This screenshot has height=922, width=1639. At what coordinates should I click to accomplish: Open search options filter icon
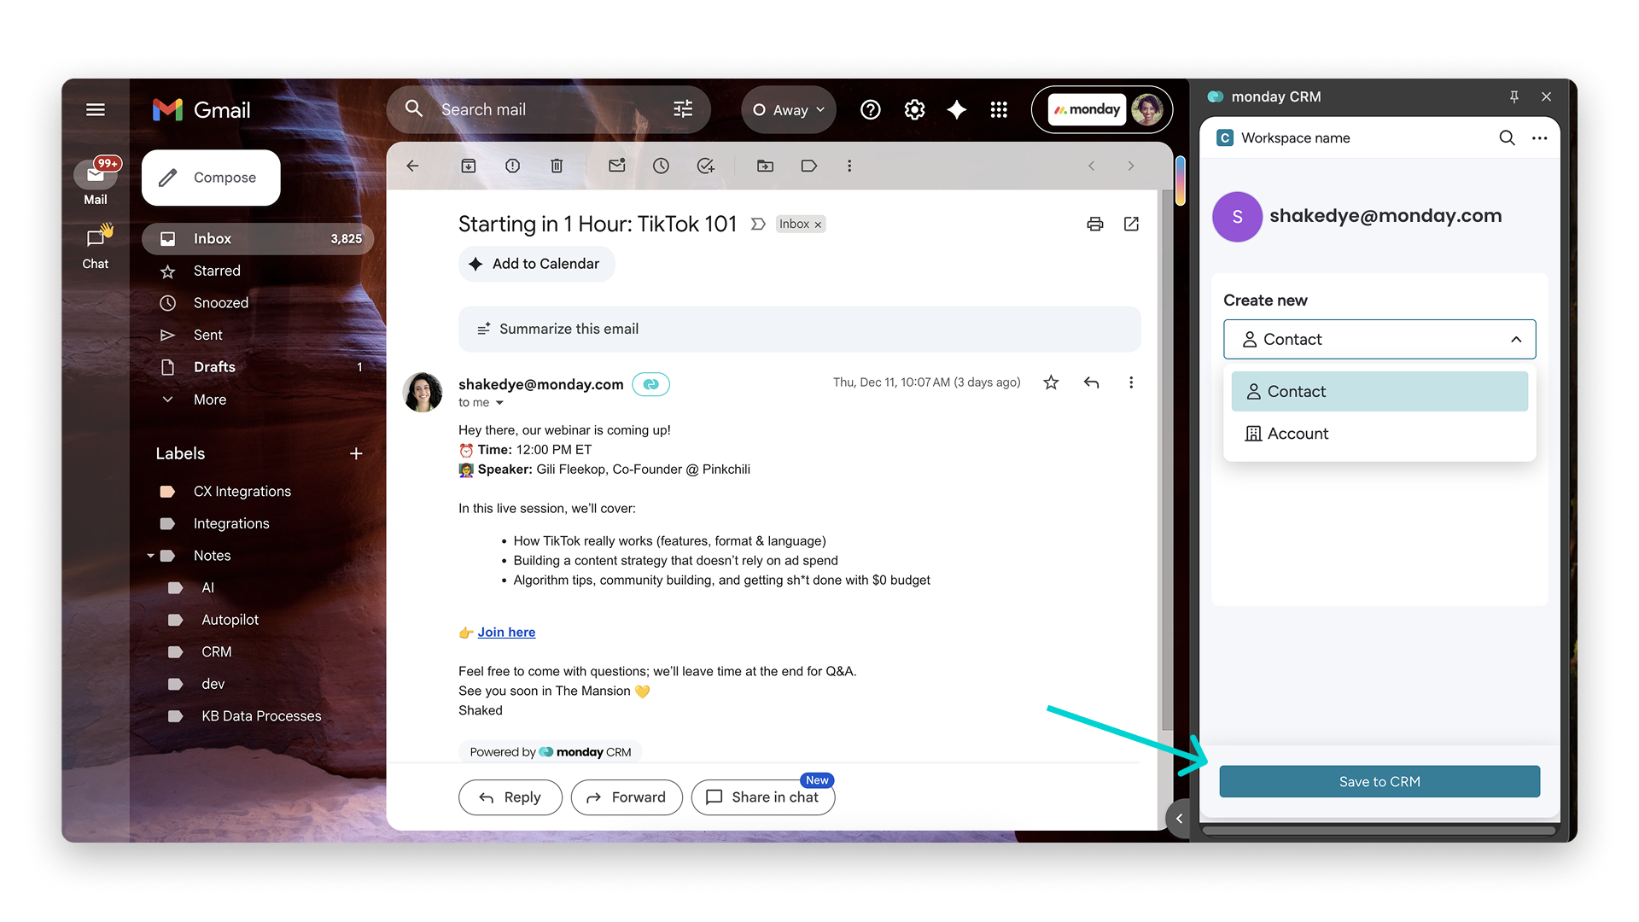[x=683, y=109]
